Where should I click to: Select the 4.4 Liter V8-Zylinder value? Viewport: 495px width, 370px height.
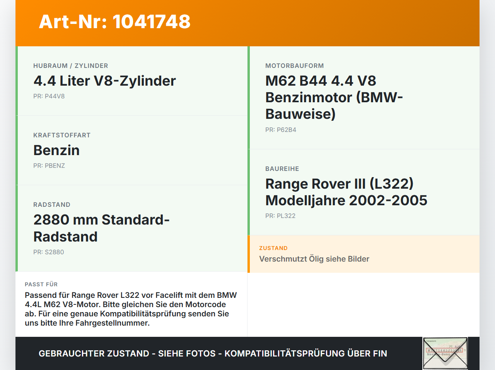104,81
